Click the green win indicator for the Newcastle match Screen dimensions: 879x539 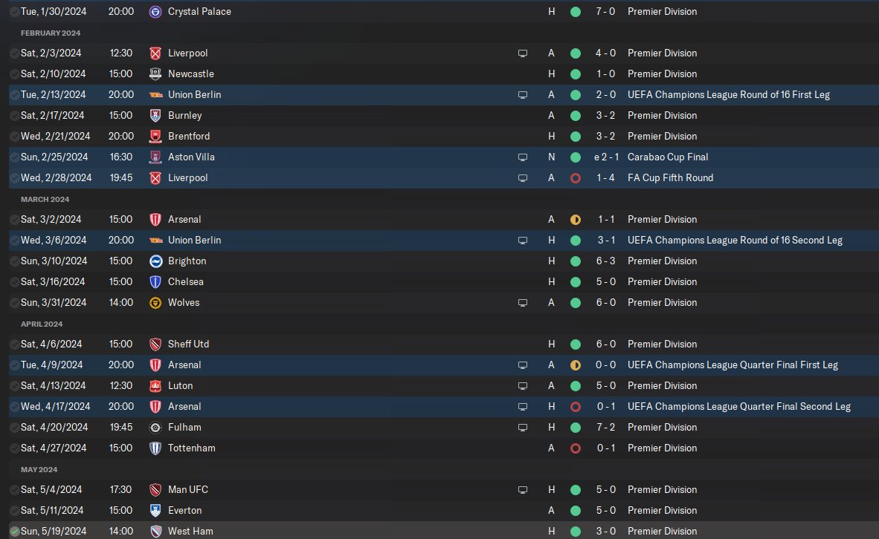click(575, 74)
